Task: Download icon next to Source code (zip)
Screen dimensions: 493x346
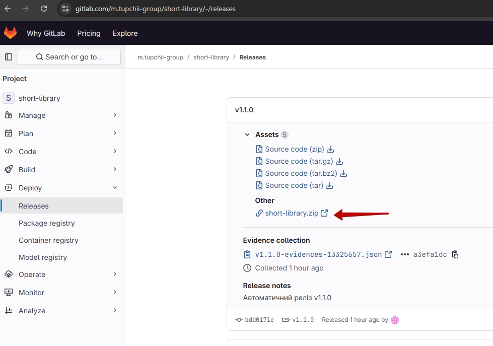Action: coord(330,149)
